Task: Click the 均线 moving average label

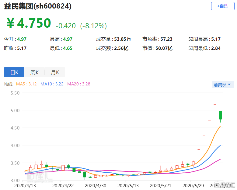Action: [x=8, y=84]
